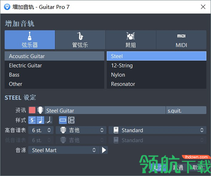Choose Resonator guitar type
Image resolution: width=211 pixels, height=176 pixels.
[157, 84]
